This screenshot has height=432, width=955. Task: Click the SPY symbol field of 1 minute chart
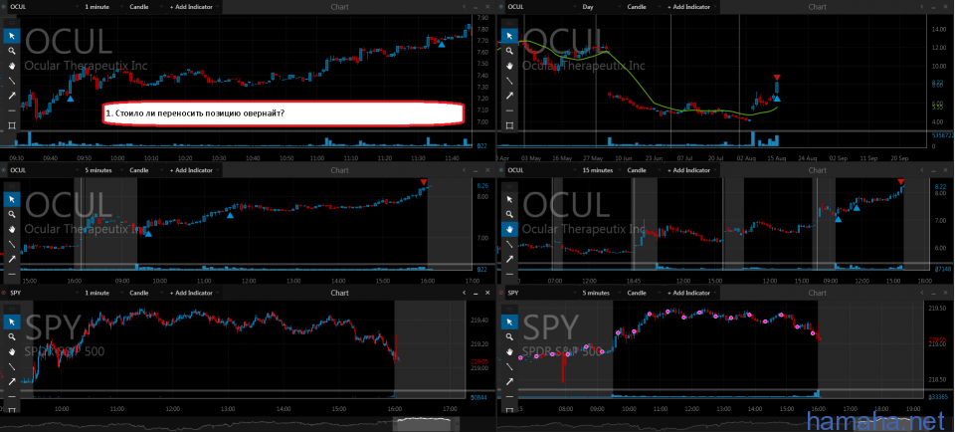pyautogui.click(x=43, y=293)
